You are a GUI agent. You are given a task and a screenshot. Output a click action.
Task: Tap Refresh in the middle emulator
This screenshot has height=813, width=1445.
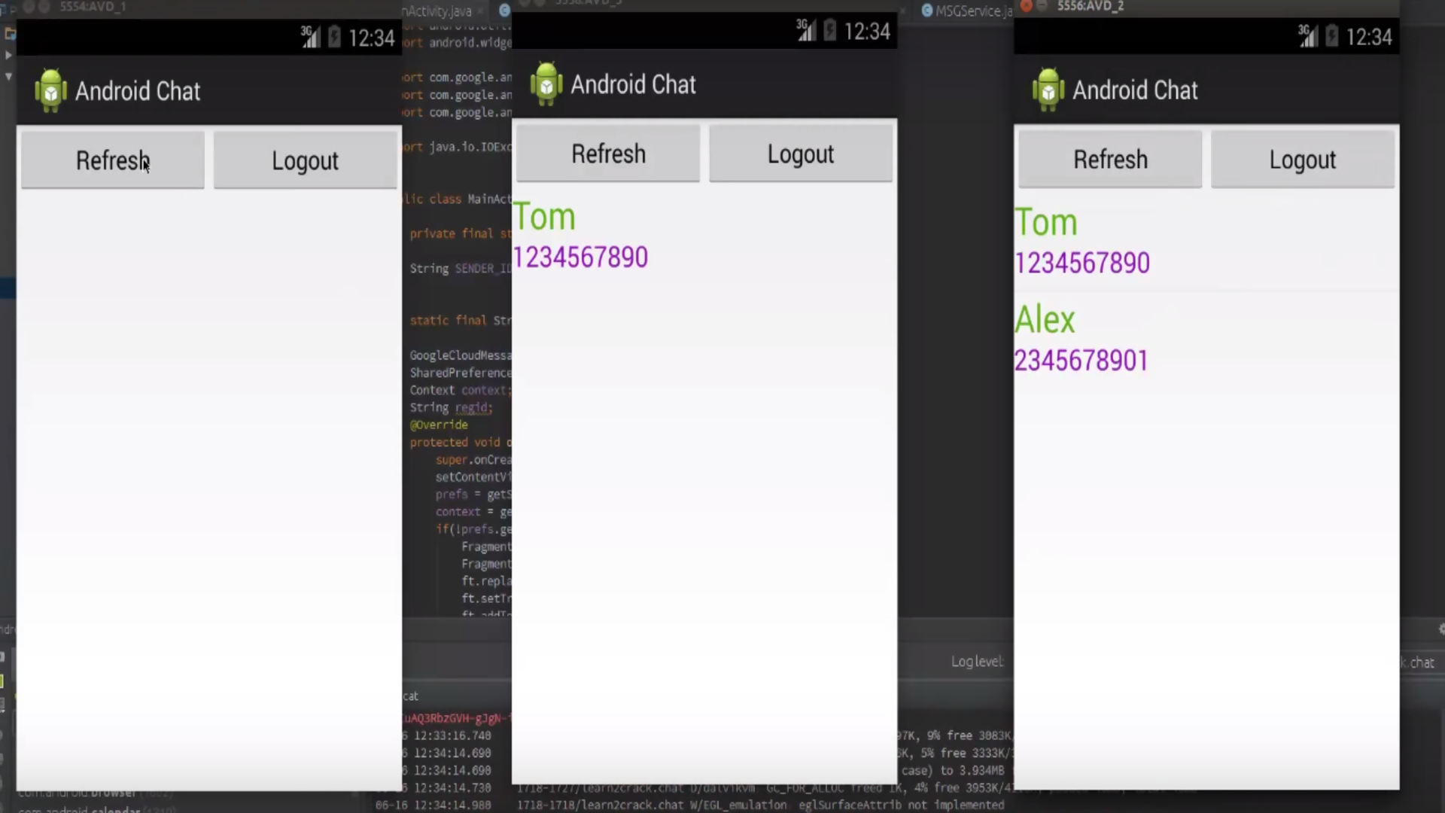tap(608, 154)
